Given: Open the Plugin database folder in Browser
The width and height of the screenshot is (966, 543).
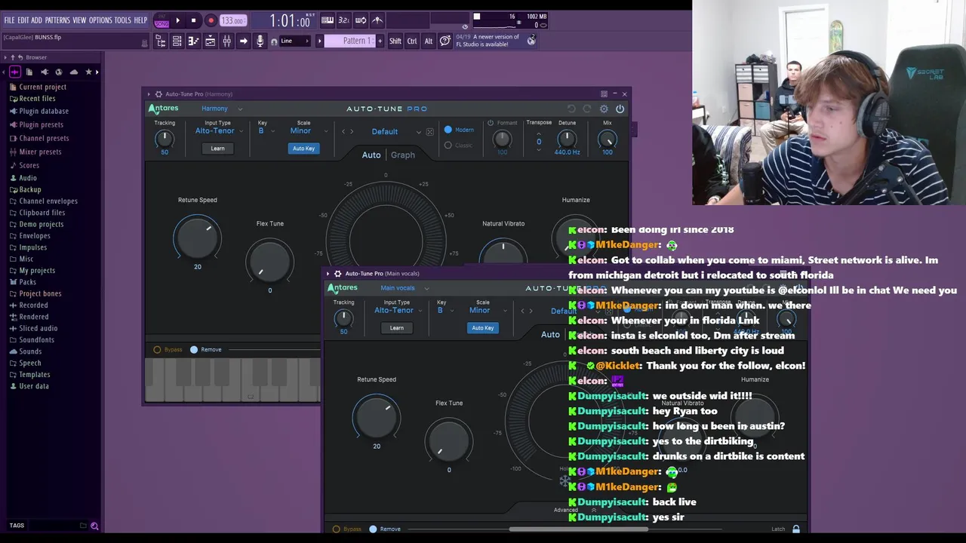Looking at the screenshot, I should tap(44, 111).
